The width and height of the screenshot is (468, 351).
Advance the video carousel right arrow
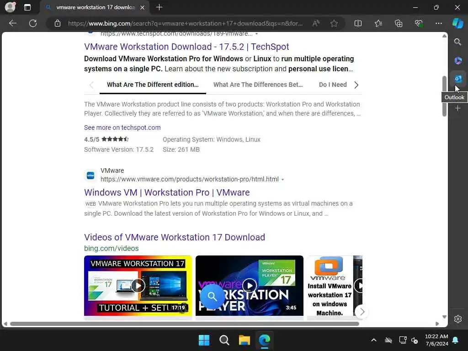tap(362, 312)
